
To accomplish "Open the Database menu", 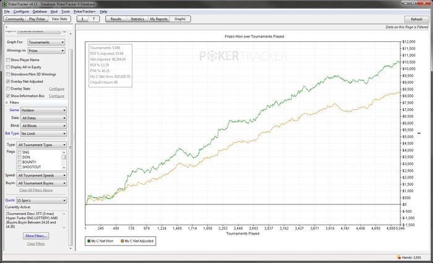I will (40, 12).
